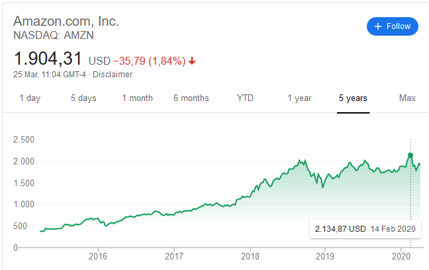Click the Amazon.com, Inc. title
Image resolution: width=429 pixels, height=270 pixels.
66,21
